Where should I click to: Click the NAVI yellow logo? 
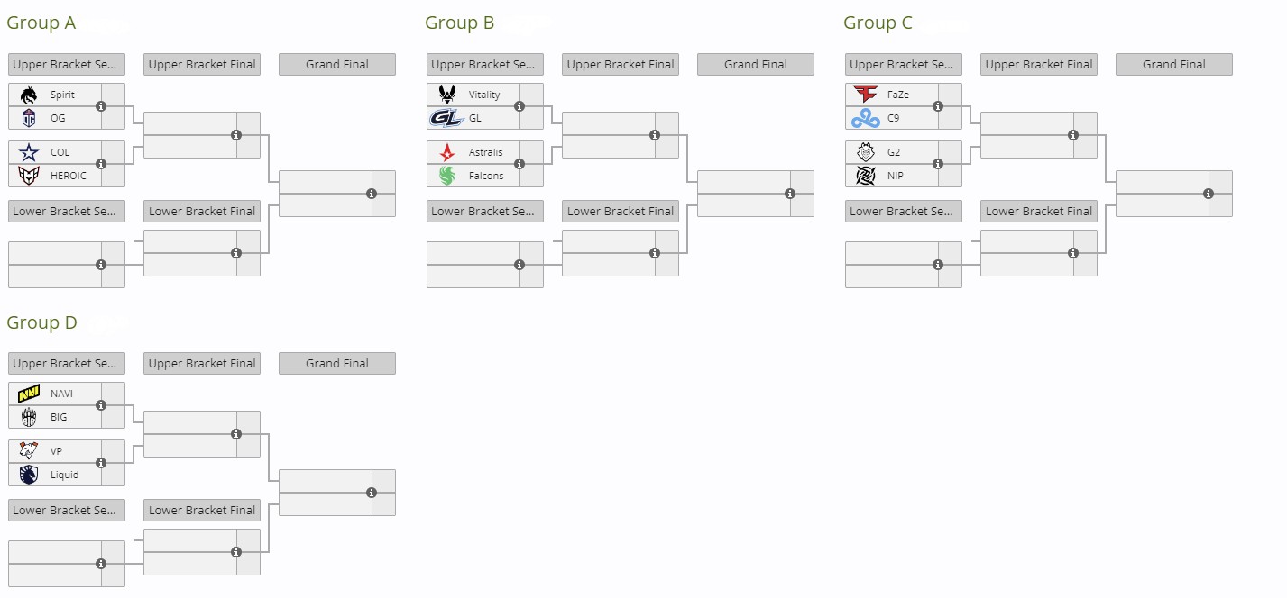[29, 394]
